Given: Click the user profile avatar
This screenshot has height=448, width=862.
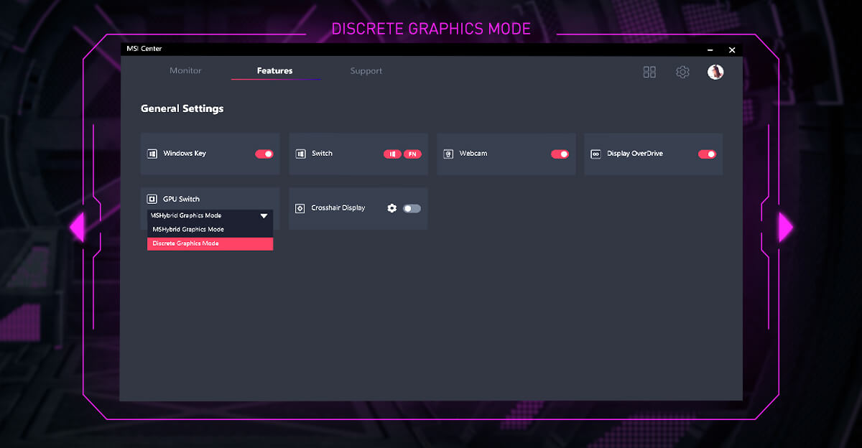Looking at the screenshot, I should coord(715,72).
